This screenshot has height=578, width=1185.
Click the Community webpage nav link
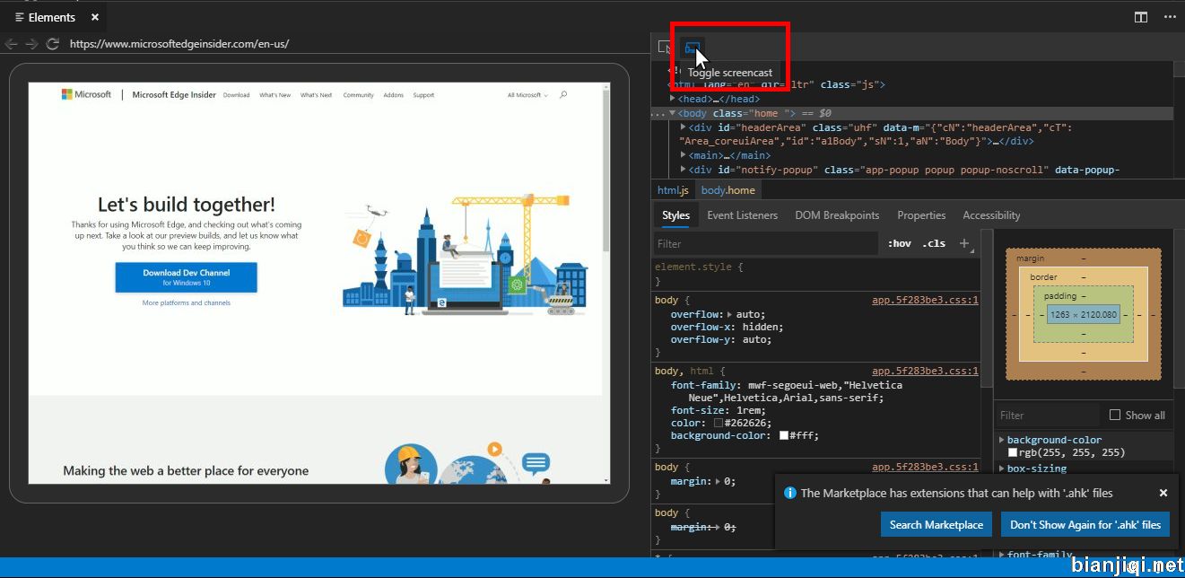pyautogui.click(x=358, y=95)
